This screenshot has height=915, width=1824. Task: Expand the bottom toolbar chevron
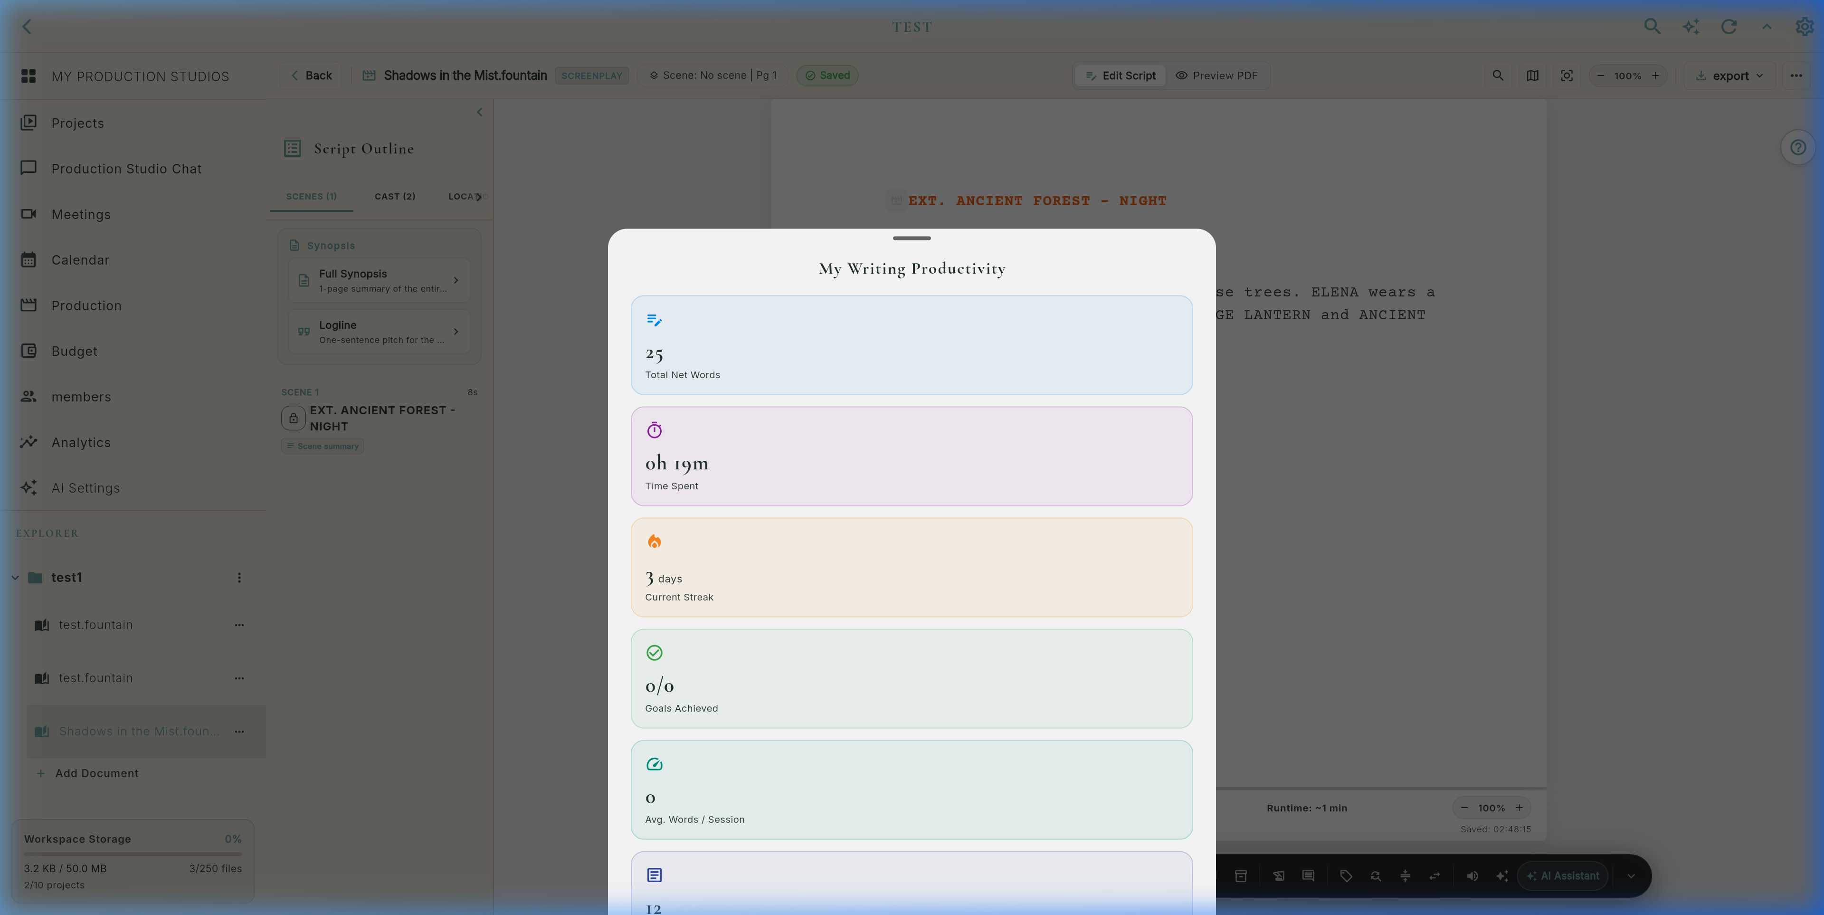(1631, 876)
